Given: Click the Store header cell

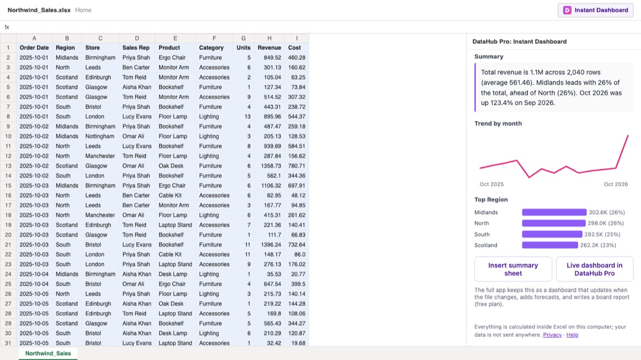Looking at the screenshot, I should 100,48.
